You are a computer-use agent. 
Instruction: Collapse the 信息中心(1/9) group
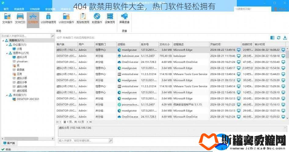tap(7, 53)
